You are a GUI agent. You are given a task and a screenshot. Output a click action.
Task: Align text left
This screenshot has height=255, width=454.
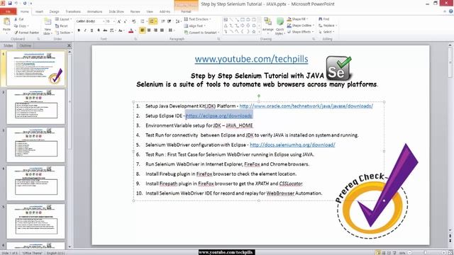point(143,30)
